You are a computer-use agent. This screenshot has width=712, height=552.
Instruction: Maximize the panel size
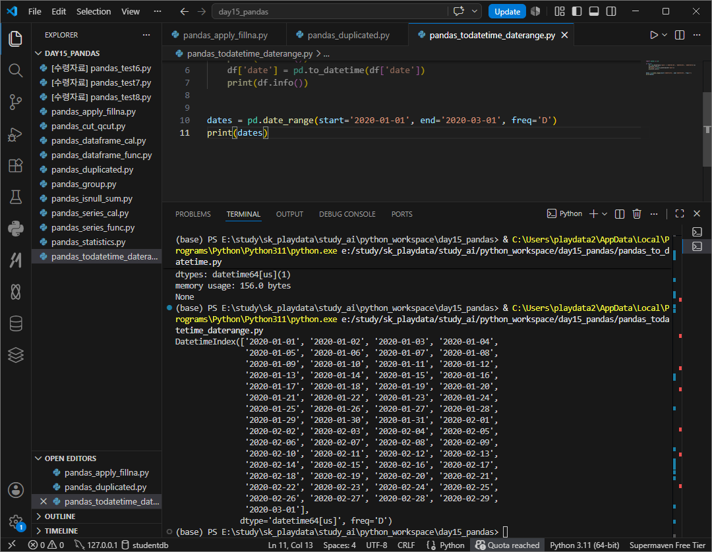(680, 213)
